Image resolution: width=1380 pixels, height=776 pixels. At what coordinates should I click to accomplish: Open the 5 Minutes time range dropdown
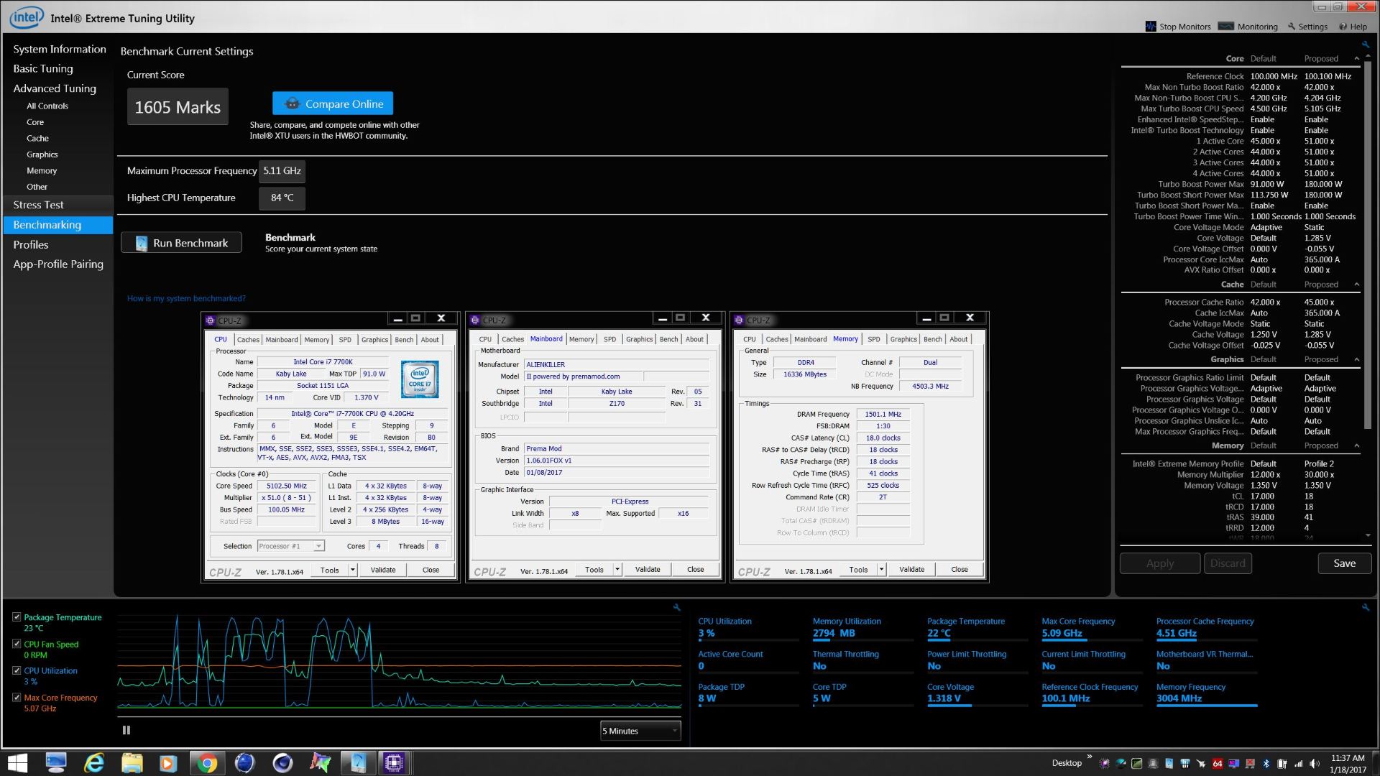click(640, 731)
